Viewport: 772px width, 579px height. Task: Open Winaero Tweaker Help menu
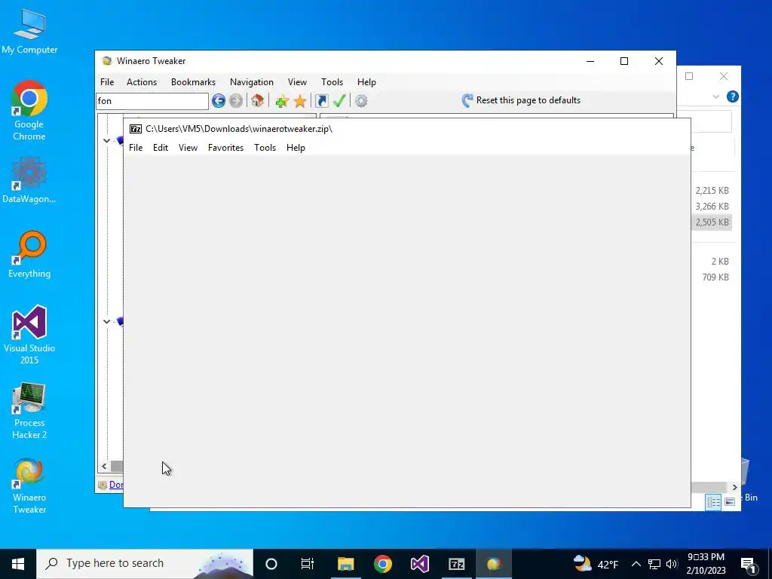click(x=367, y=82)
